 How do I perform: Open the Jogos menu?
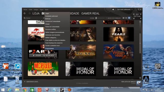click(42, 10)
